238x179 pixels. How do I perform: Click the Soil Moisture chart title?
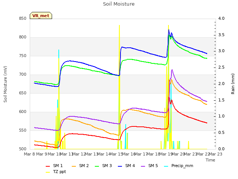coord(119,4)
